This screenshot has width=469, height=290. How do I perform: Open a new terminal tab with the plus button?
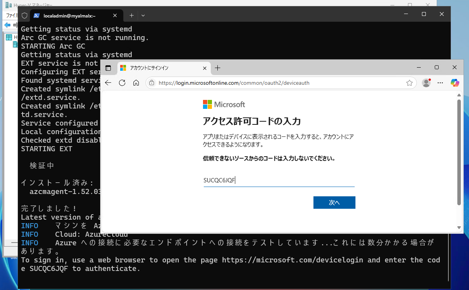[x=131, y=15]
